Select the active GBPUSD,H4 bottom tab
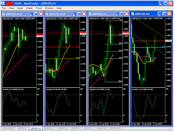 pyautogui.click(x=36, y=128)
